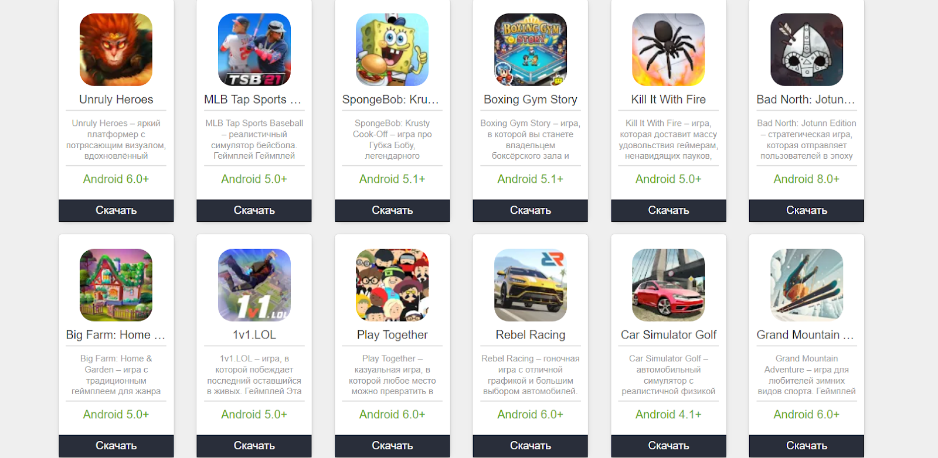
Task: Select the Car Simulator Golf icon
Action: [668, 285]
